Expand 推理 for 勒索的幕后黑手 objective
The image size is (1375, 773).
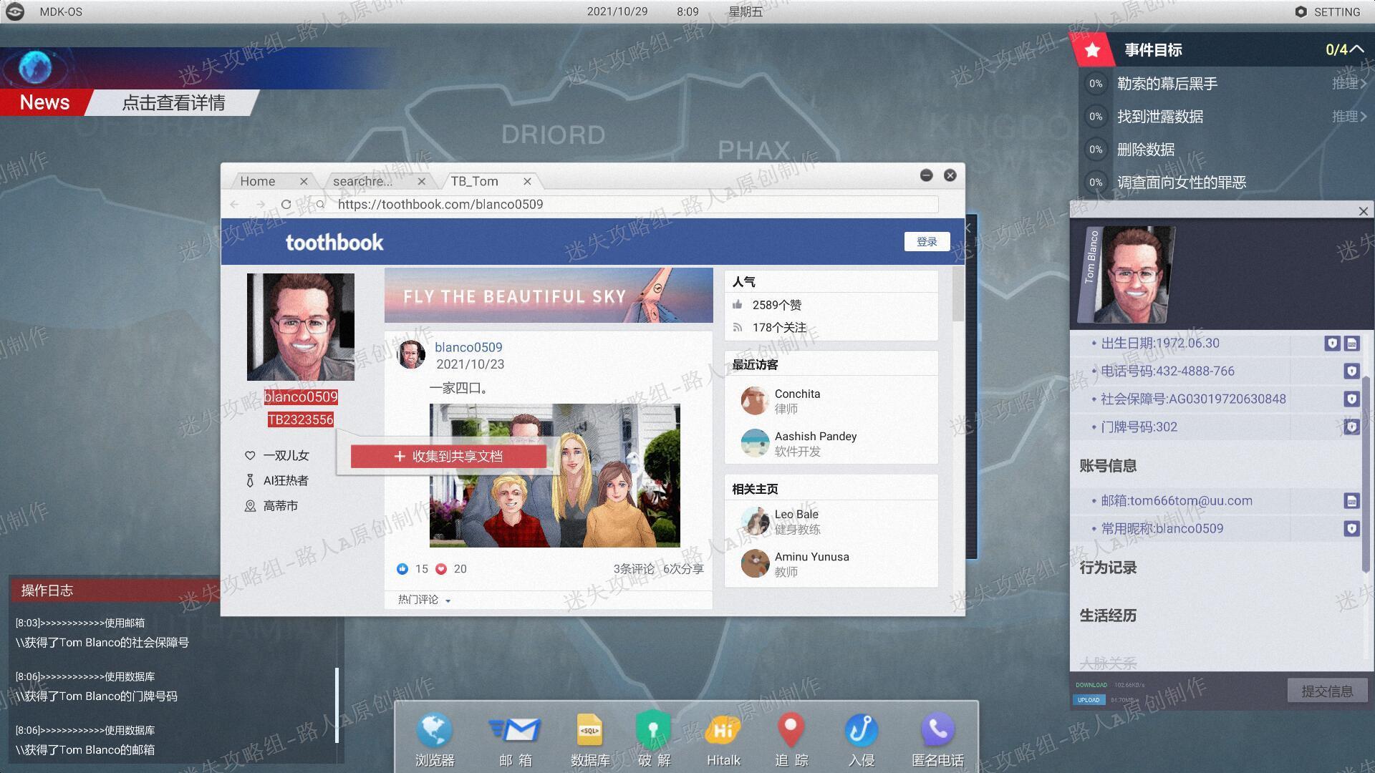point(1349,84)
